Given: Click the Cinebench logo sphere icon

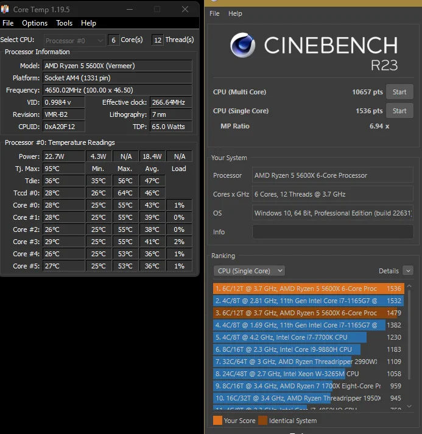Looking at the screenshot, I should 242,45.
